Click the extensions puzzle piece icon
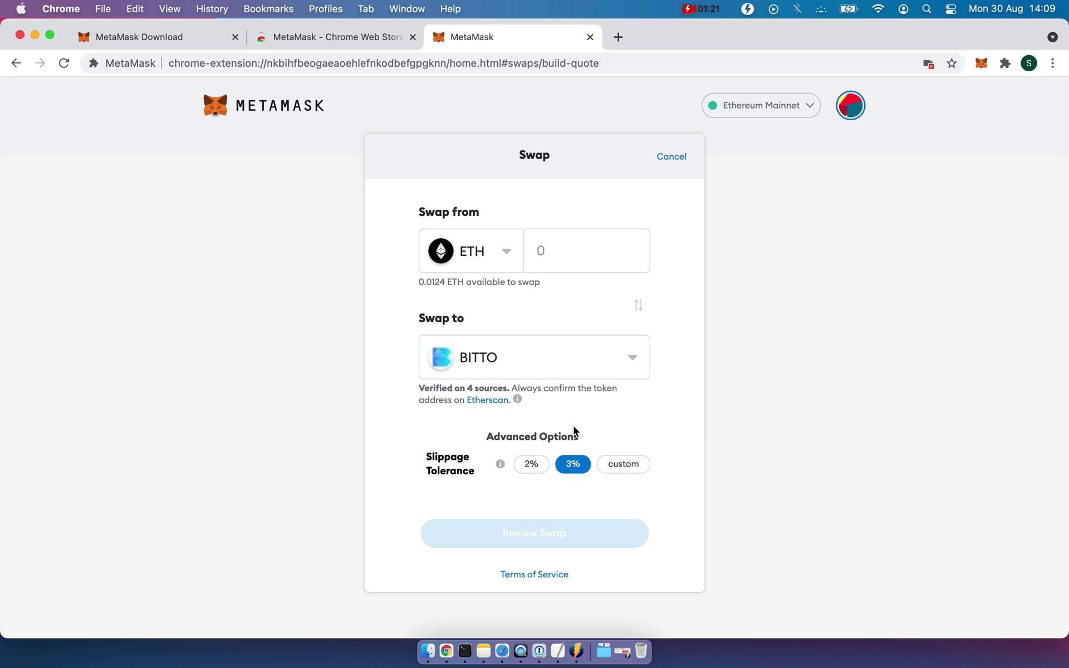 point(1005,63)
